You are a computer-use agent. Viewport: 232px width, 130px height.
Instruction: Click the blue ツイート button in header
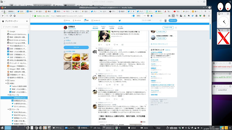point(173,21)
